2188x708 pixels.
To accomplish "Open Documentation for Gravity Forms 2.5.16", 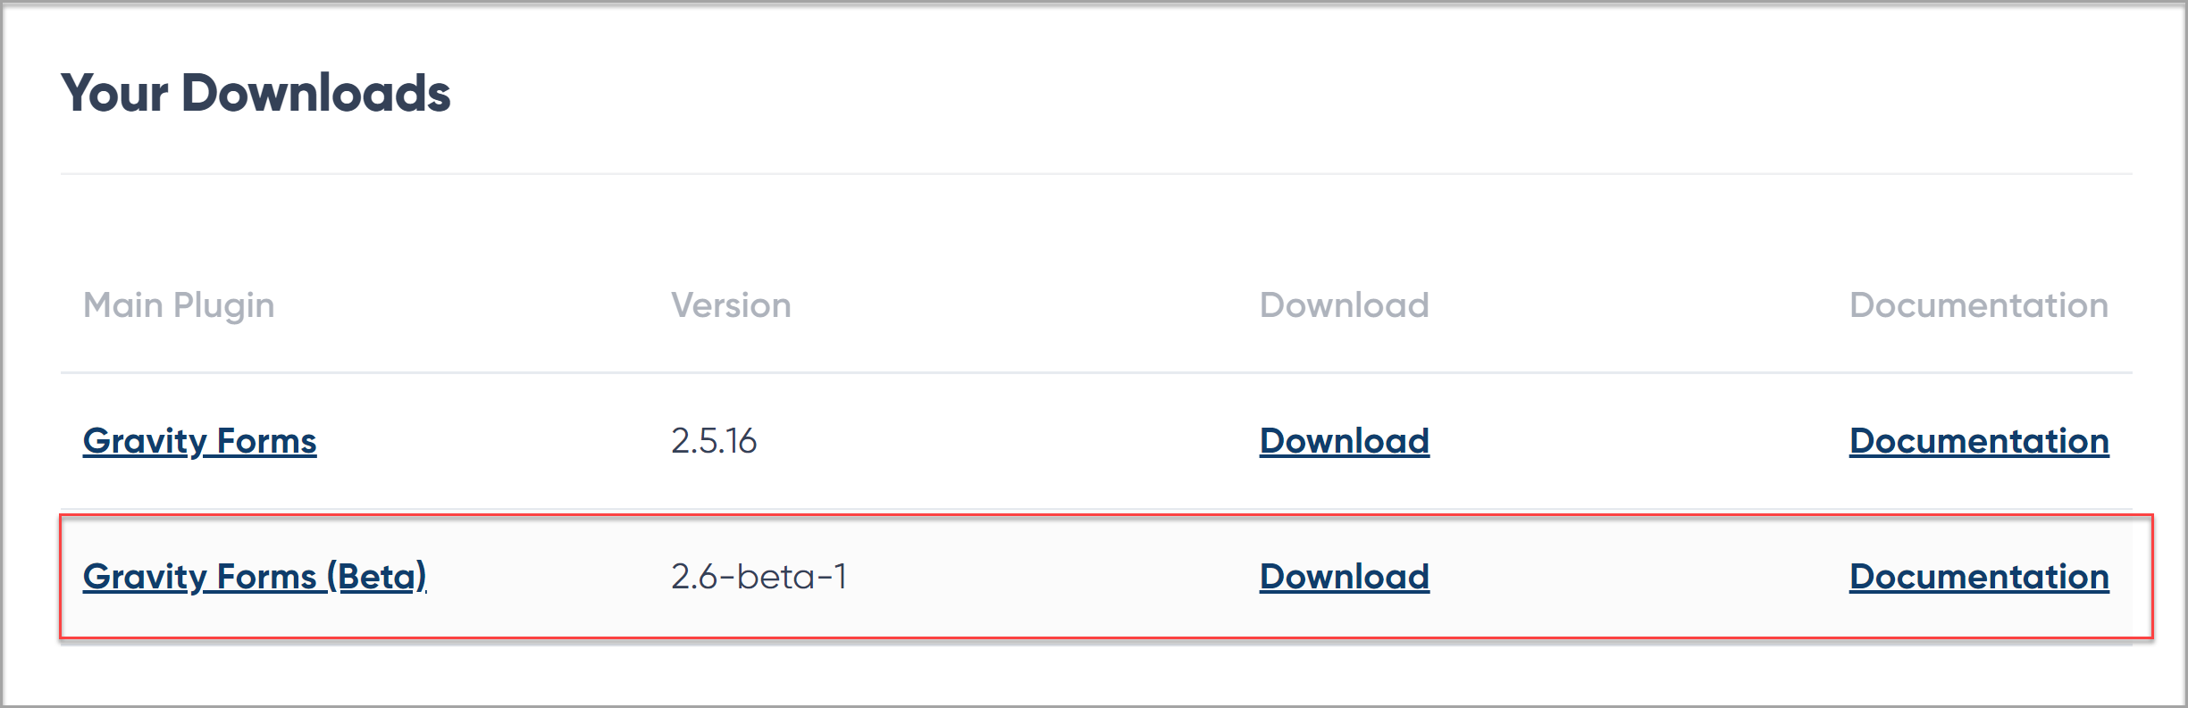I will click(1978, 440).
